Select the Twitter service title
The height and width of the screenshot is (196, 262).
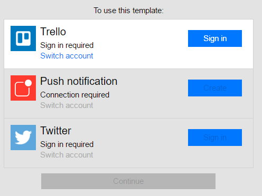(x=55, y=131)
